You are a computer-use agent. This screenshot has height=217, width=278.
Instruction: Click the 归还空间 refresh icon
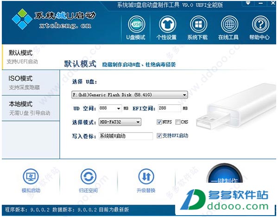pos(88,177)
